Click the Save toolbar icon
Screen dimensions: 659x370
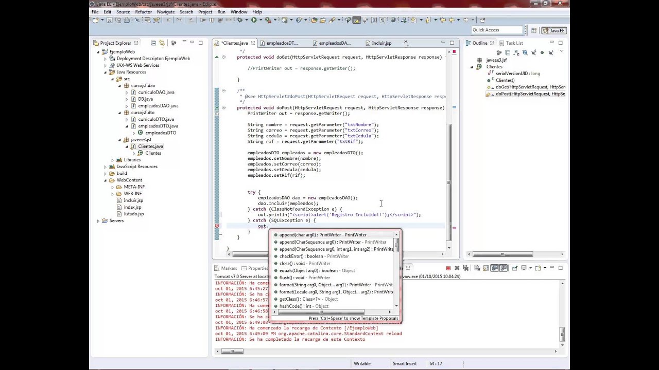109,20
